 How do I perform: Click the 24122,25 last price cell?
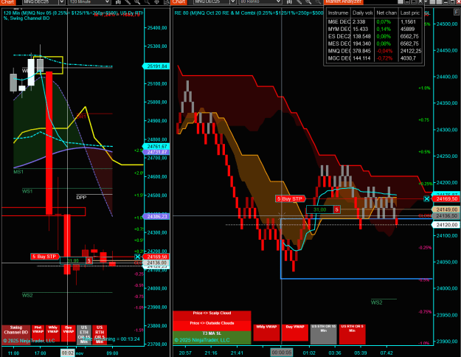[x=411, y=51]
